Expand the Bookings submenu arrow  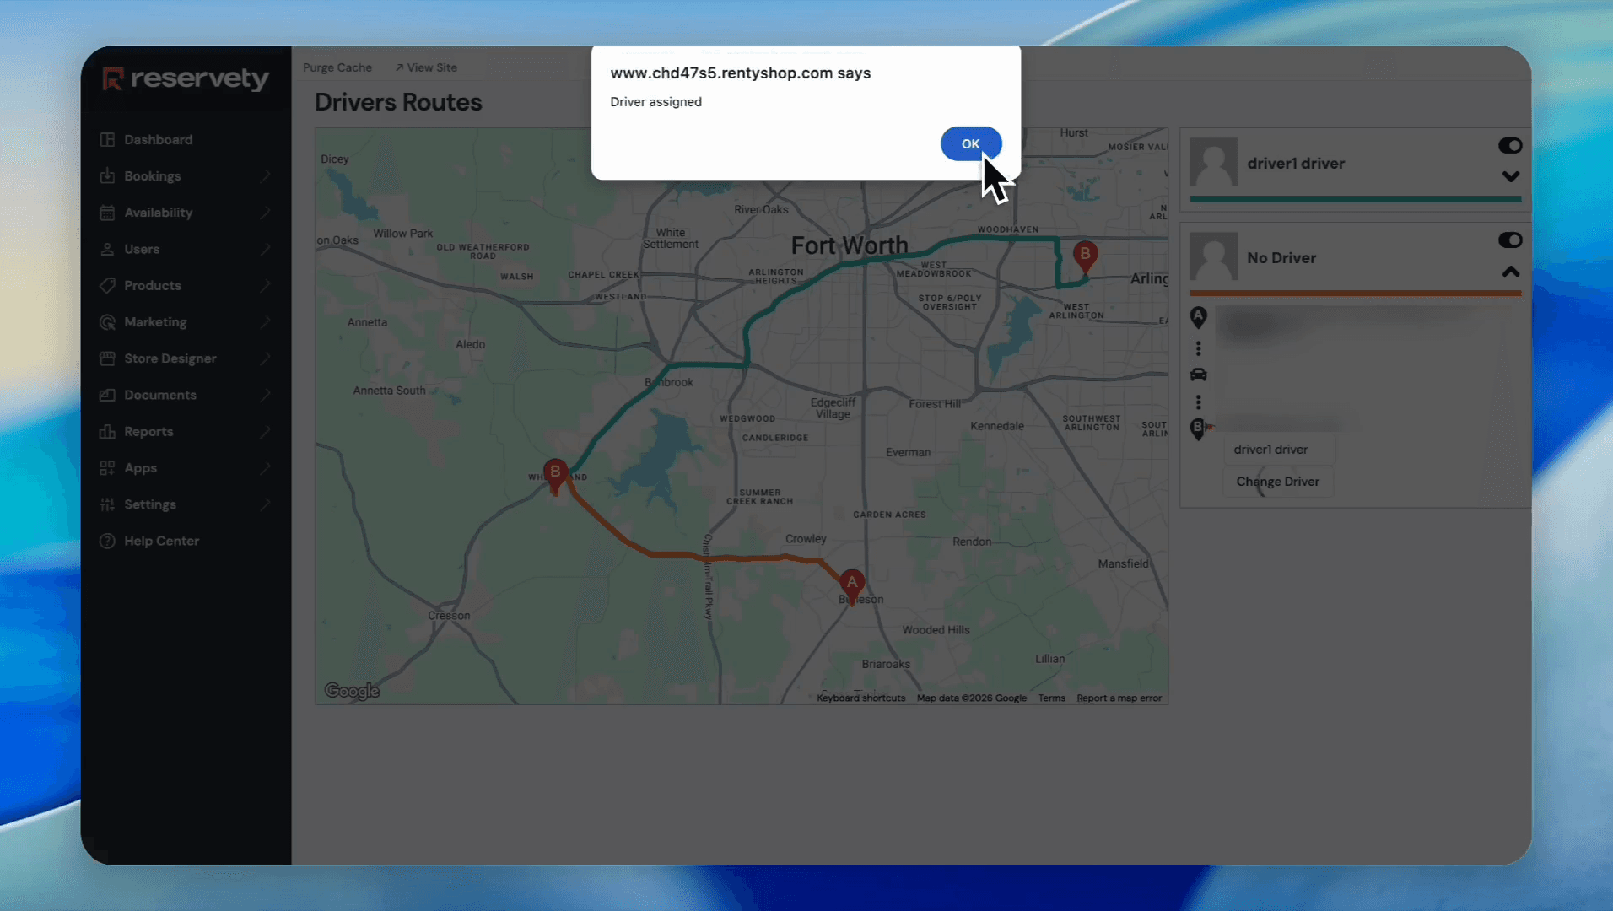[x=266, y=176]
